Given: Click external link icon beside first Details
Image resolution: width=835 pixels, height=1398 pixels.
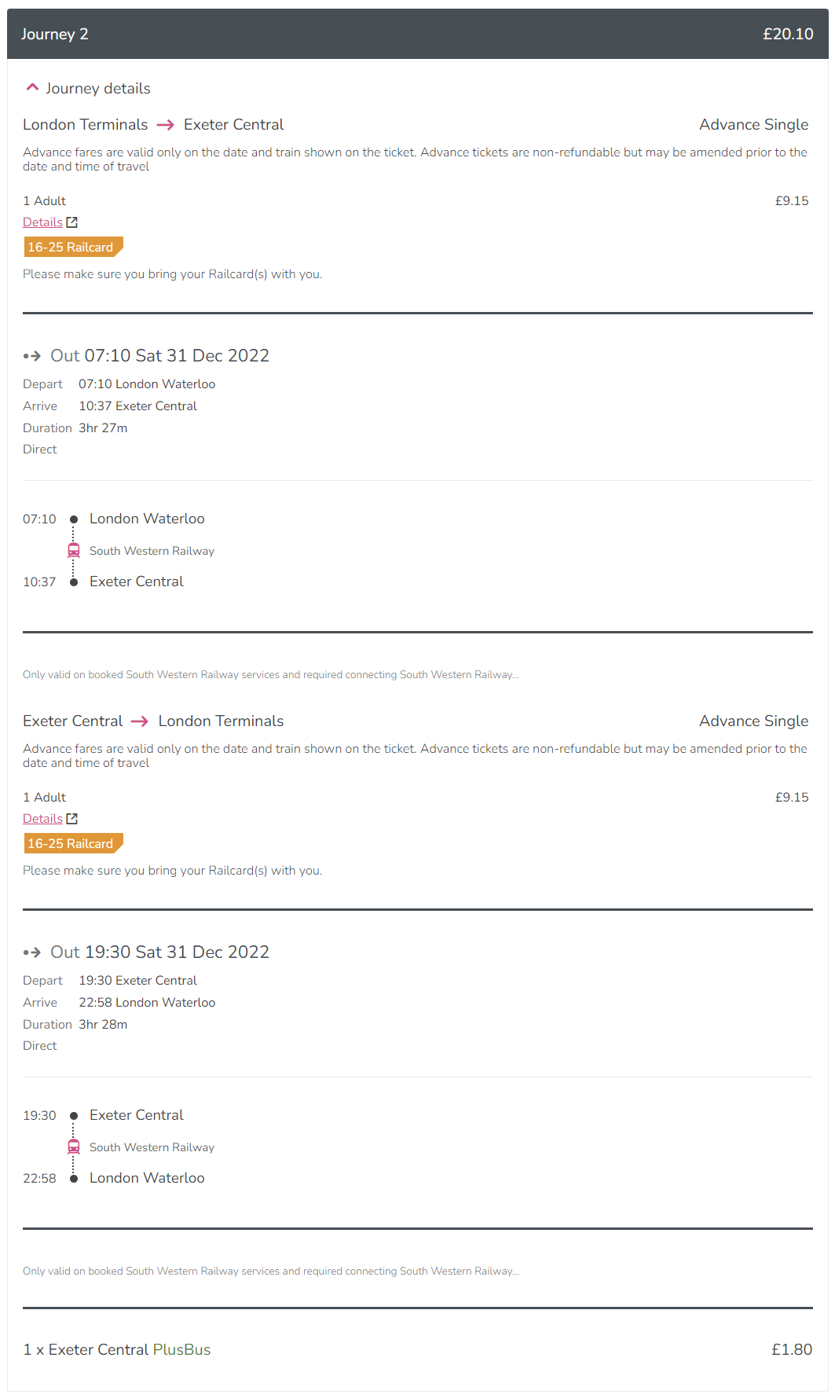Looking at the screenshot, I should click(x=72, y=222).
